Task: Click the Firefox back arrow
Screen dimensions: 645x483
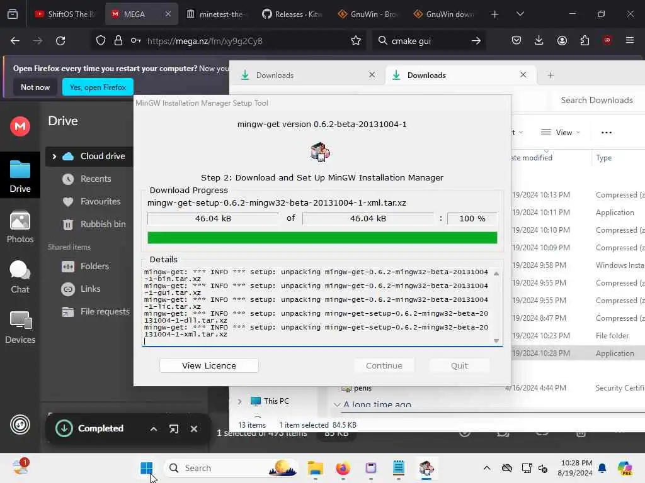Action: [15, 41]
